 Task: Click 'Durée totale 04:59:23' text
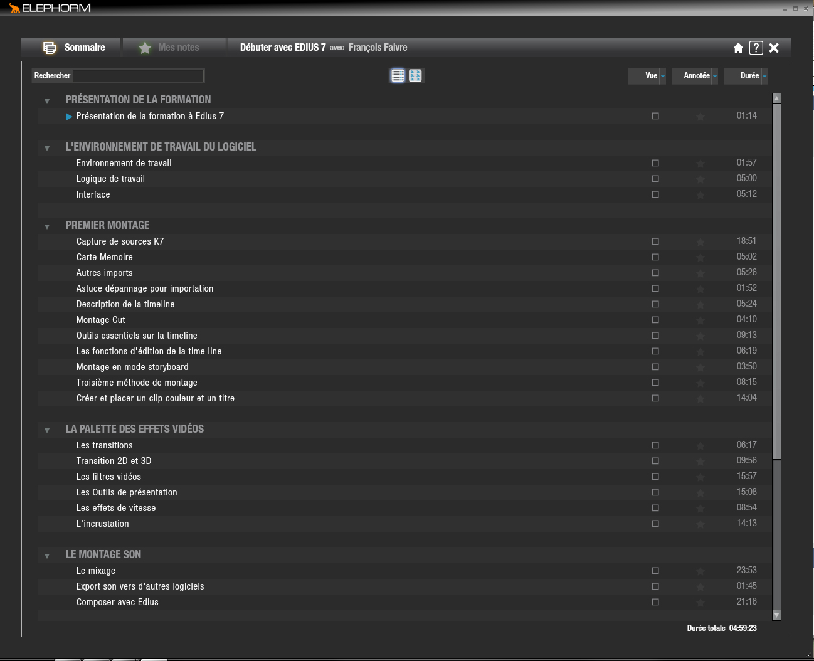(x=722, y=628)
